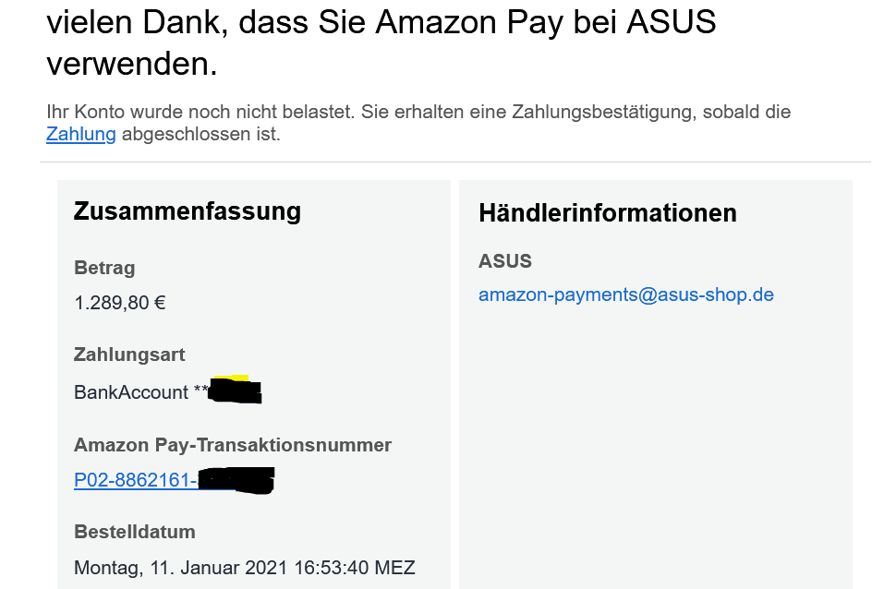The width and height of the screenshot is (884, 589).
Task: Open the P02-8862161 transaction number link
Action: coord(135,480)
